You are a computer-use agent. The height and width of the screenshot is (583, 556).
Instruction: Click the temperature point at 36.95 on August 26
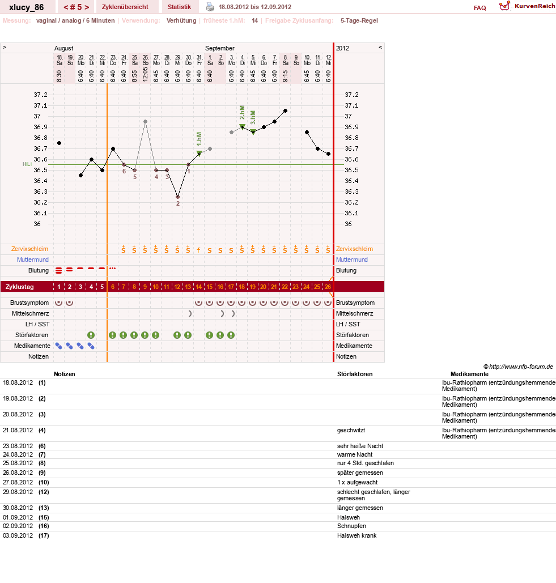click(x=146, y=122)
